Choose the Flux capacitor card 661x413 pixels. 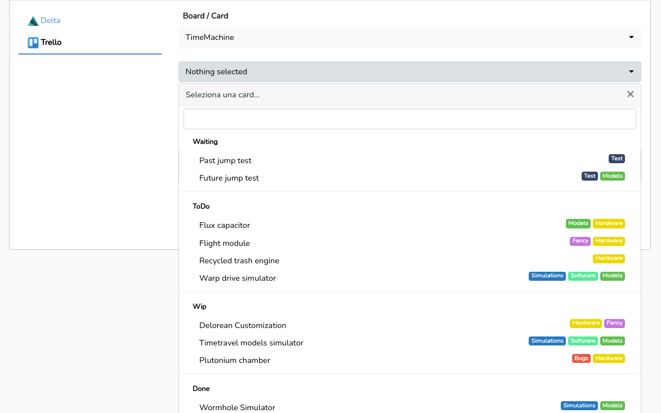[410, 226]
